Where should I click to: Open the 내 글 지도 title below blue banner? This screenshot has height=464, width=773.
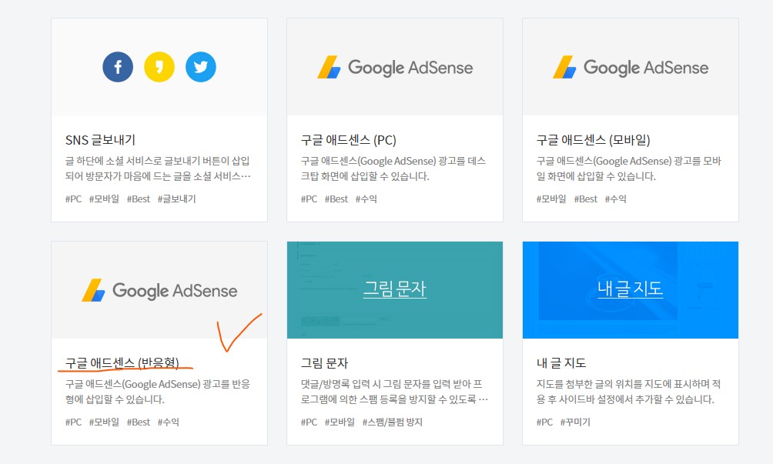[561, 363]
